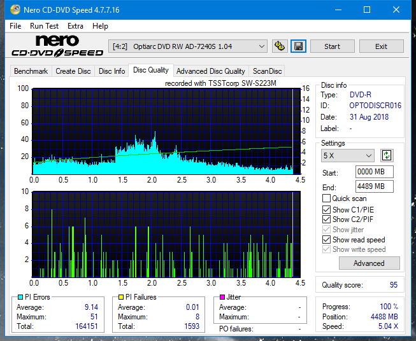This screenshot has height=341, width=416.
Task: Click the PI Errors maximum 51
Action: [94, 317]
